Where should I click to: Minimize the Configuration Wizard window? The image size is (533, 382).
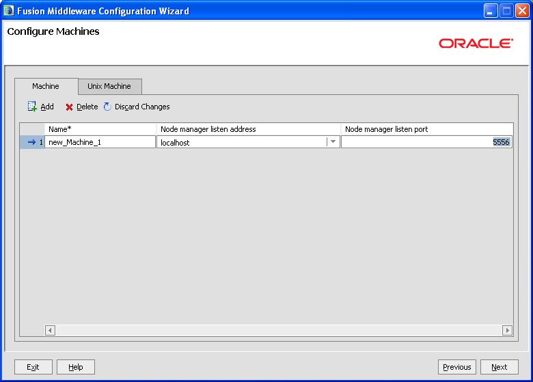coord(491,11)
